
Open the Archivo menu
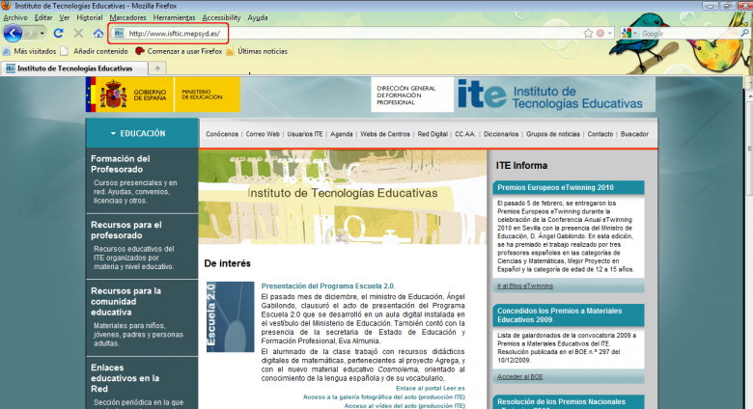pyautogui.click(x=15, y=17)
